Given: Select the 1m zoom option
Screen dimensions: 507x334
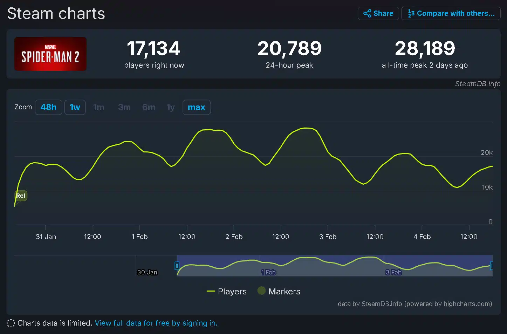Looking at the screenshot, I should (99, 107).
